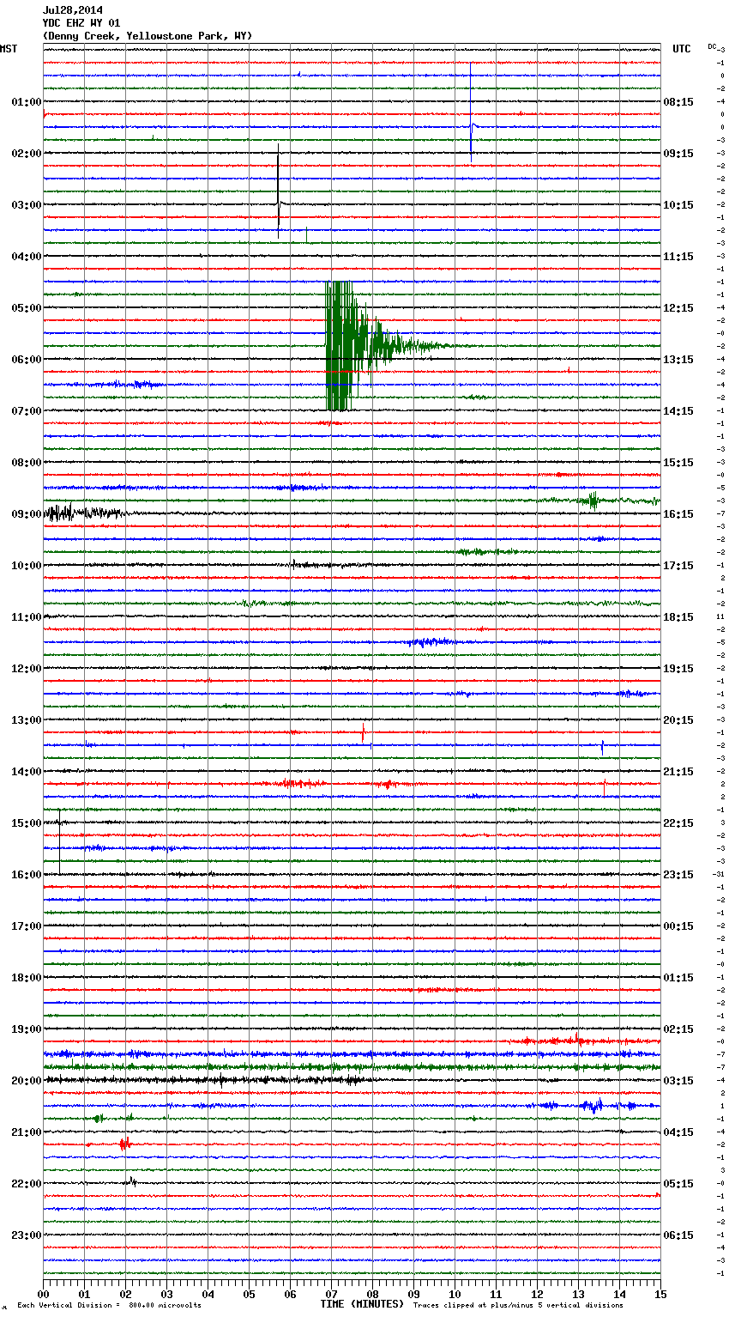Click the date label "Jul28,2014"
The height and width of the screenshot is (1317, 729).
[x=73, y=10]
